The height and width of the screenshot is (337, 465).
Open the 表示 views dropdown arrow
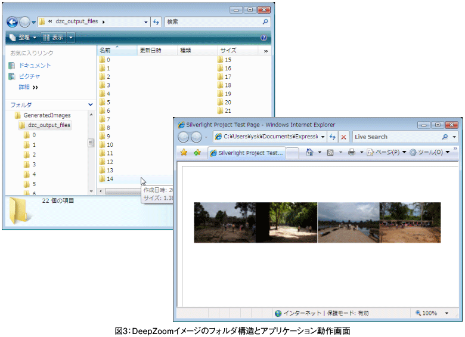(x=71, y=38)
